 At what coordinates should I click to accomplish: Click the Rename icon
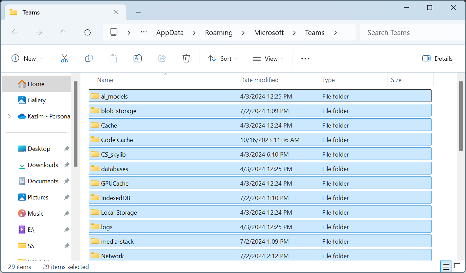(x=138, y=58)
